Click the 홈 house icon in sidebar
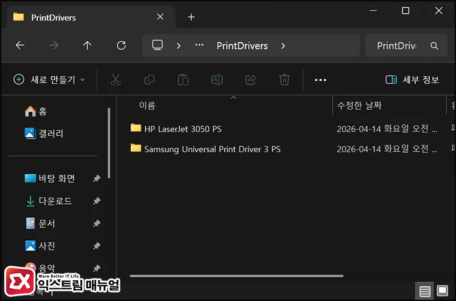The height and width of the screenshot is (301, 456). pyautogui.click(x=30, y=111)
